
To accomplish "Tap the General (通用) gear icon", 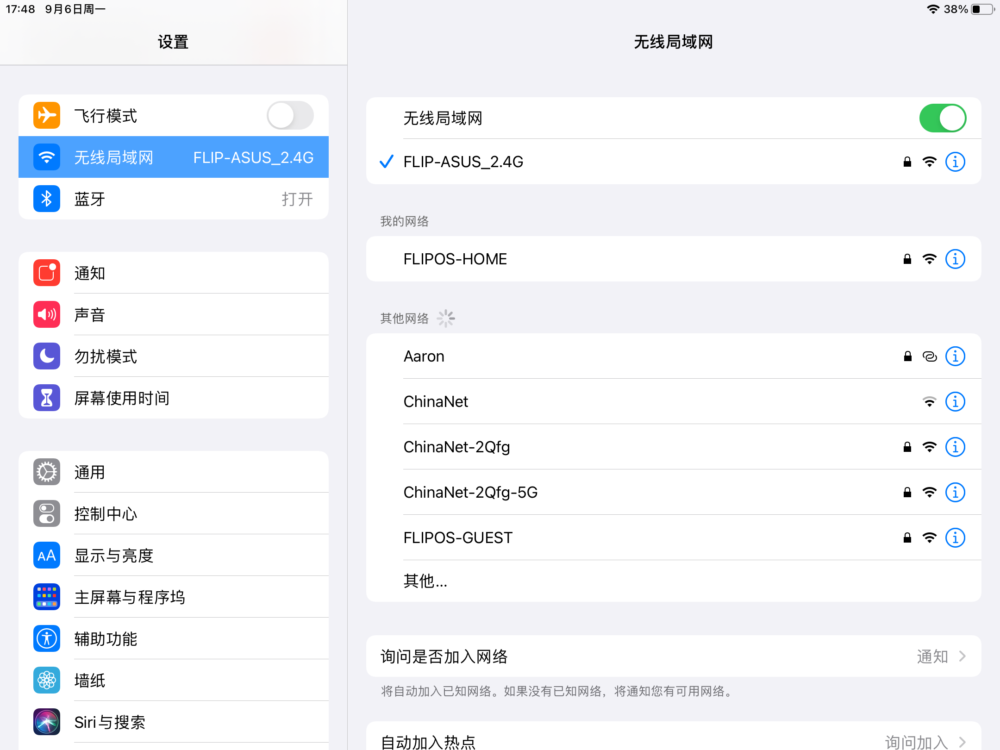I will (47, 472).
